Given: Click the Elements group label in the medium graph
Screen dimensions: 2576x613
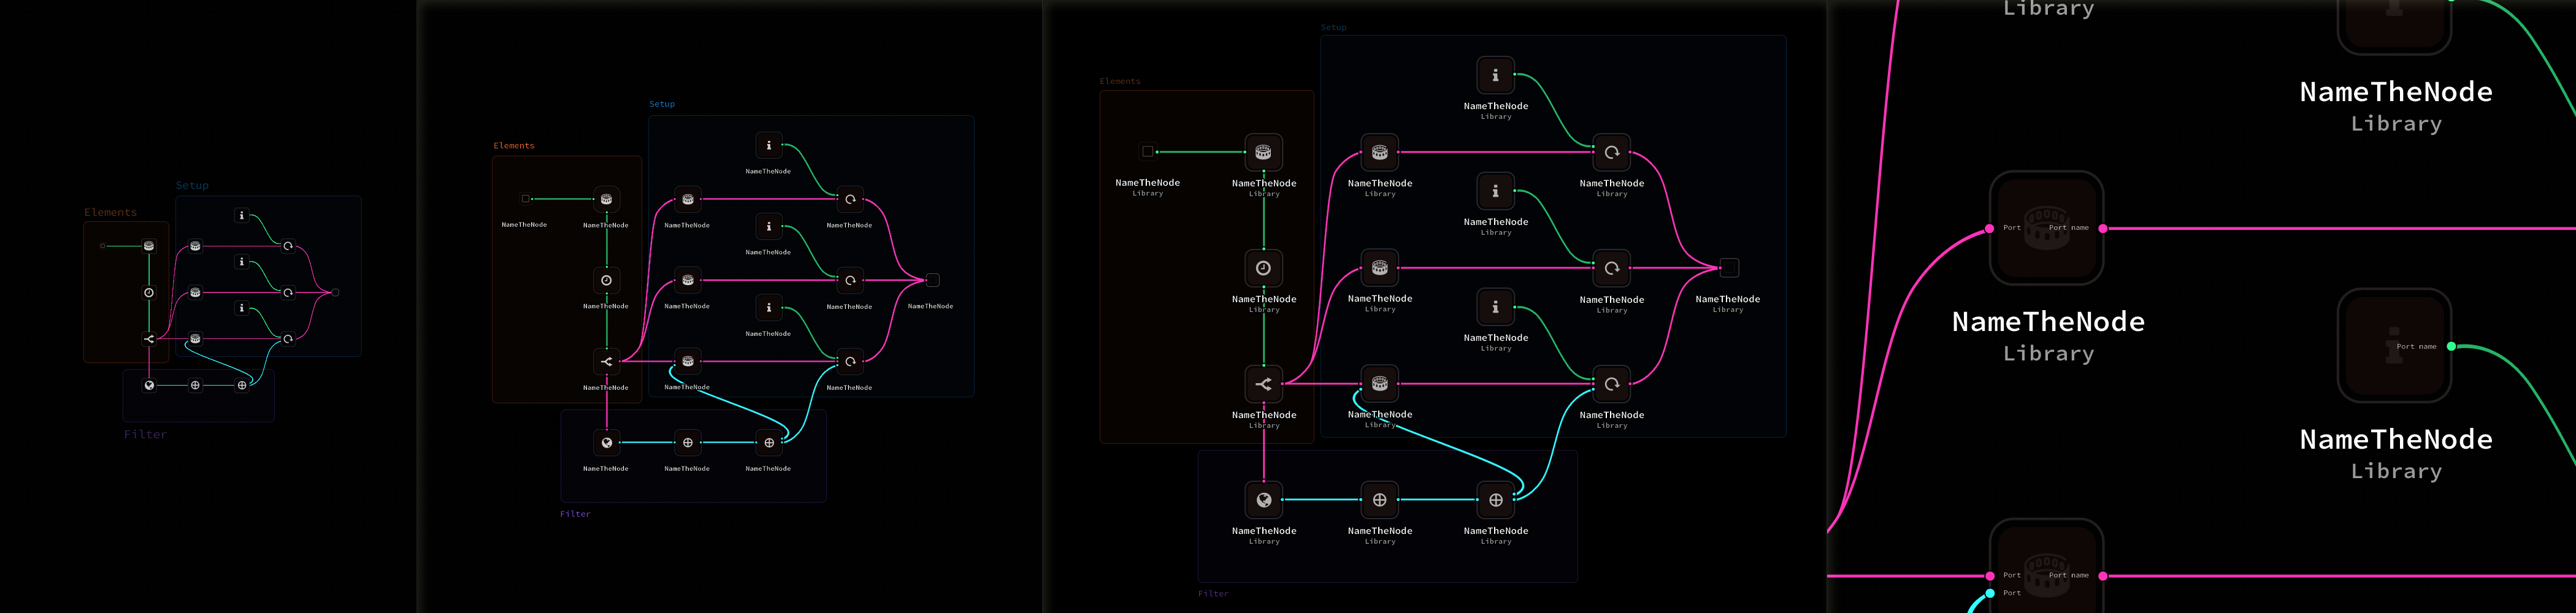Looking at the screenshot, I should tap(514, 146).
